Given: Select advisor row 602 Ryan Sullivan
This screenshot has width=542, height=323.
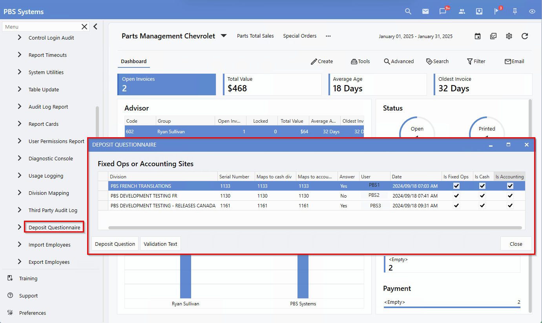Looking at the screenshot, I should point(244,132).
